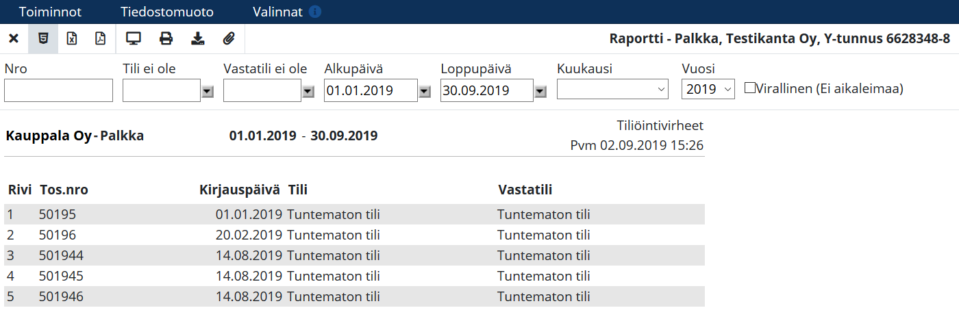The width and height of the screenshot is (959, 321).
Task: Select the row with Tos.nro 501944
Action: tap(354, 256)
